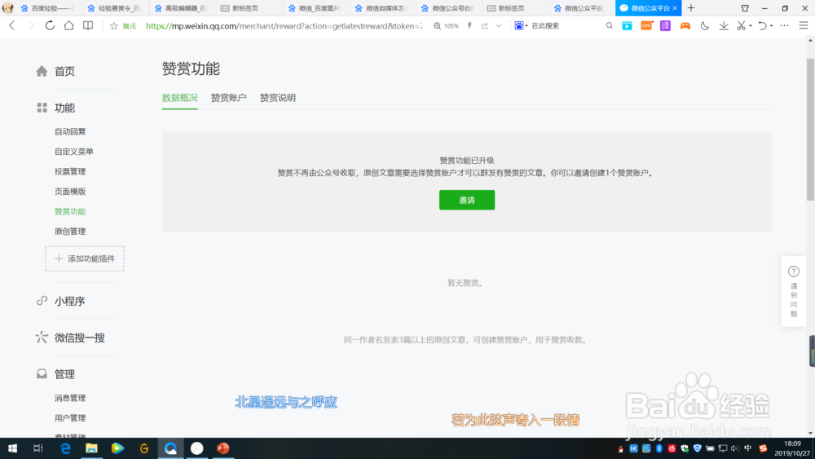The image size is (815, 459).
Task: Open the orange game controller icon
Action: pyautogui.click(x=685, y=25)
